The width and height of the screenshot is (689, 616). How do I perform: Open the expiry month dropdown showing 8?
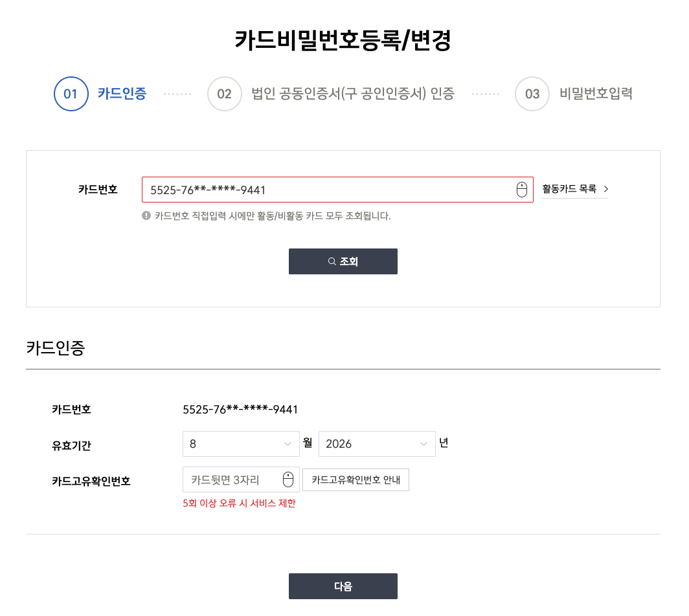pyautogui.click(x=241, y=444)
